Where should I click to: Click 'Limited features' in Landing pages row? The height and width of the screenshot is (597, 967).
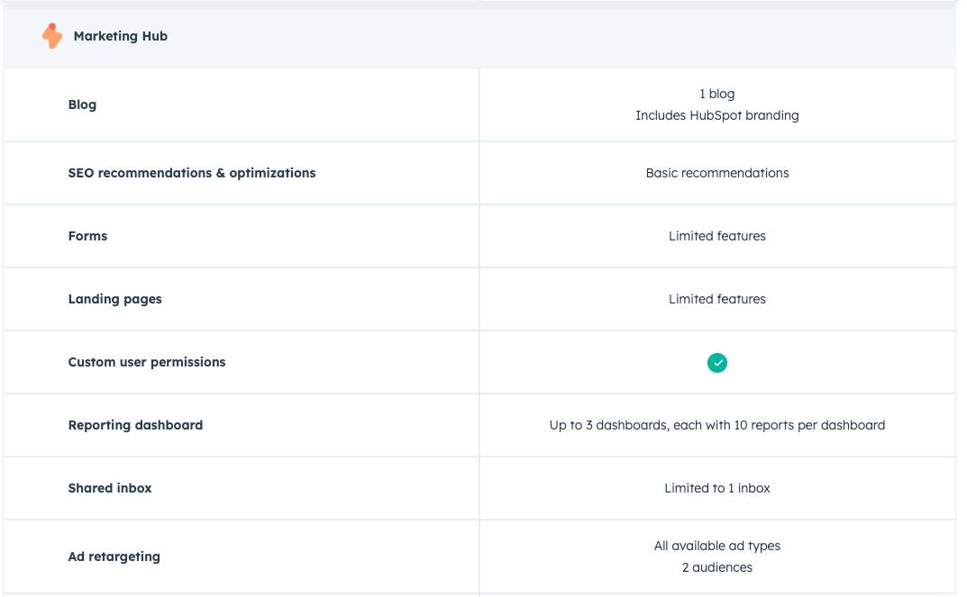(717, 299)
